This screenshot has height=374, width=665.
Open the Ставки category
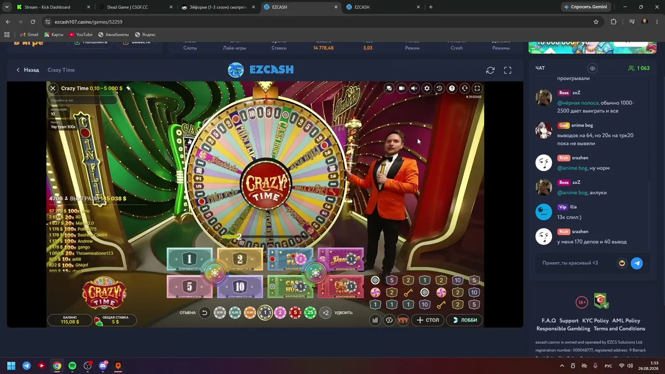[x=279, y=48]
